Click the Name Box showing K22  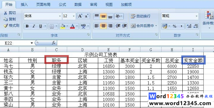click(15, 43)
